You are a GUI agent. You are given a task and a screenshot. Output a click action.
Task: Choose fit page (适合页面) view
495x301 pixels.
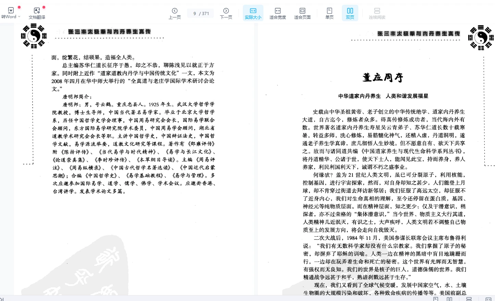click(x=302, y=13)
